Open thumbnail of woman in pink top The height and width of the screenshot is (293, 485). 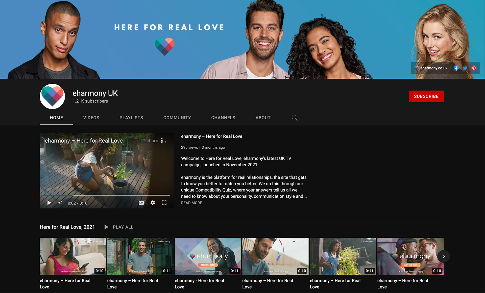73,256
